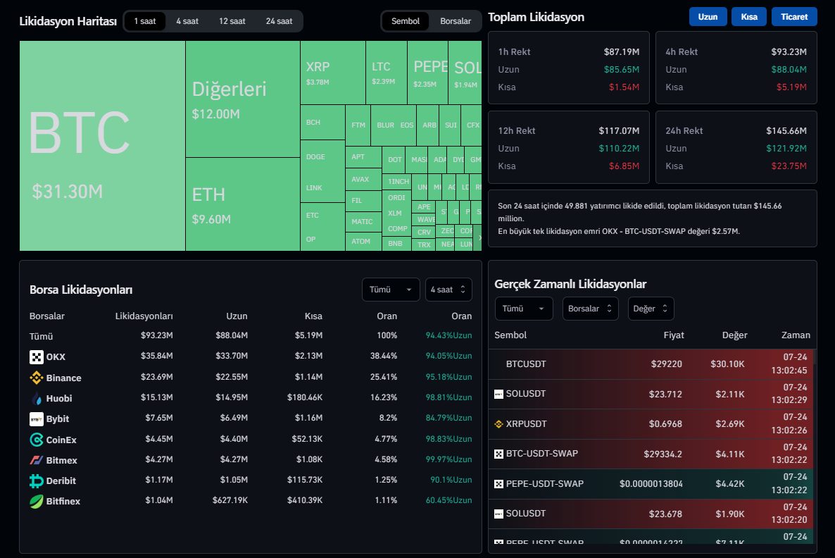Switch to the 12 saat tab
Image resolution: width=835 pixels, height=558 pixels.
click(232, 21)
